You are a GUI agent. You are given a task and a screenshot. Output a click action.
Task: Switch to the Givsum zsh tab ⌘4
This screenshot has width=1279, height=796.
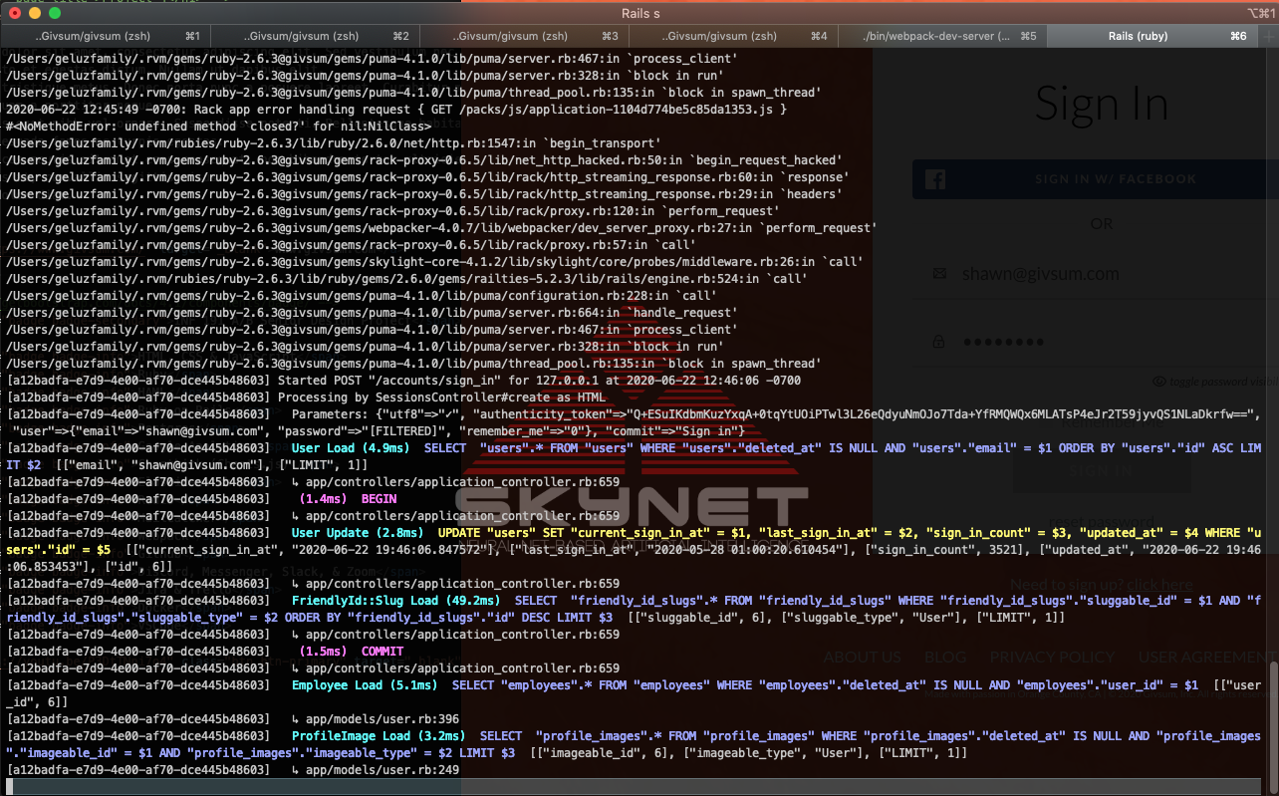coord(734,36)
